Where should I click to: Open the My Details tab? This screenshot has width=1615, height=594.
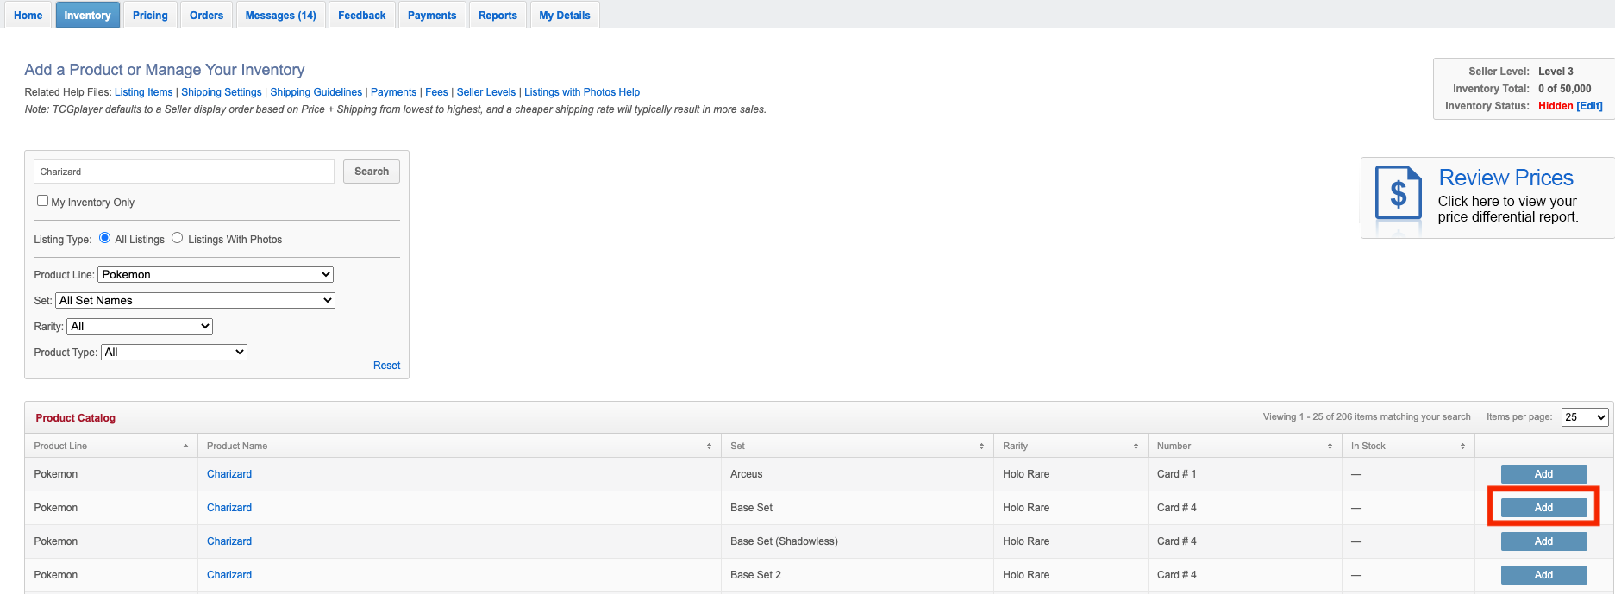[x=565, y=16]
